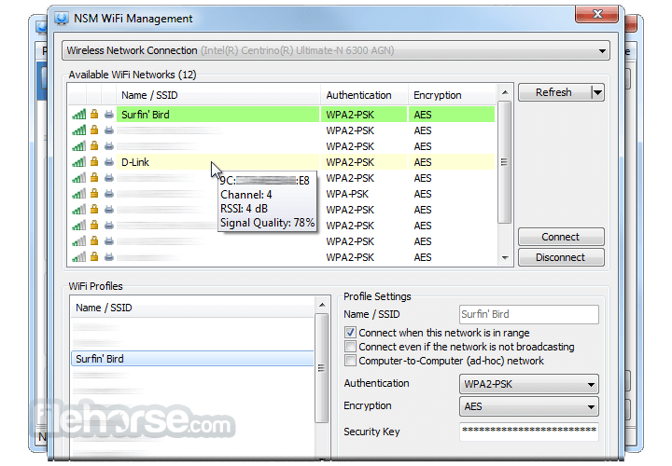Open the Refresh button dropdown arrow
672x466 pixels.
click(x=597, y=92)
